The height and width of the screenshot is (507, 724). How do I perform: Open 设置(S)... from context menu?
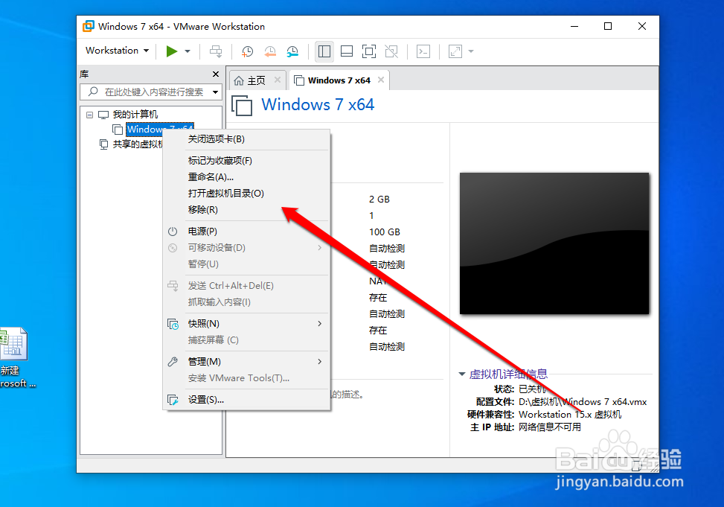pyautogui.click(x=246, y=400)
